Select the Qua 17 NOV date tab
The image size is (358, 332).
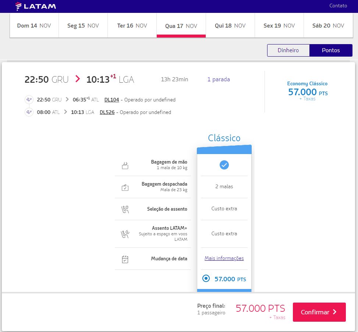pos(181,25)
